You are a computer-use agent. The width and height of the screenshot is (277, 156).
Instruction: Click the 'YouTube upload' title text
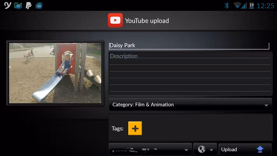(x=147, y=21)
